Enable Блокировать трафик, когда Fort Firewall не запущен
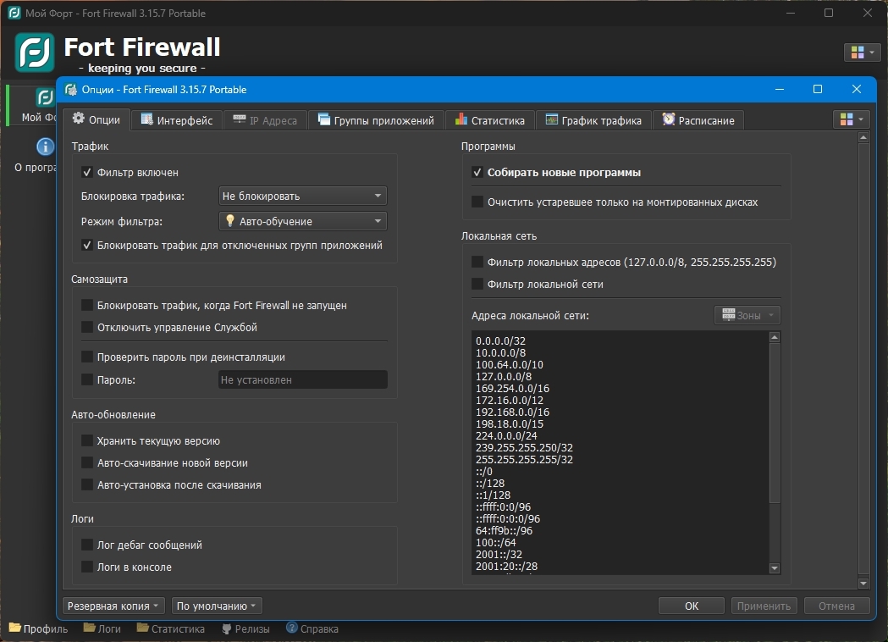The height and width of the screenshot is (642, 888). coord(87,306)
